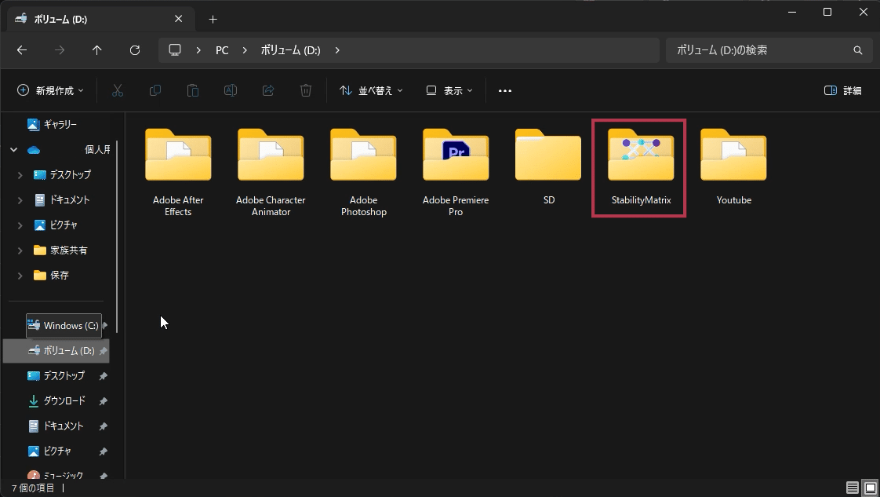Open pinned デスクトップ in quick access
The width and height of the screenshot is (880, 497).
tap(56, 376)
